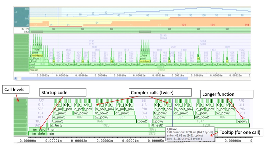The height and width of the screenshot is (150, 267).
Task: Click the 0.00014s time axis label
Action: (158, 75)
